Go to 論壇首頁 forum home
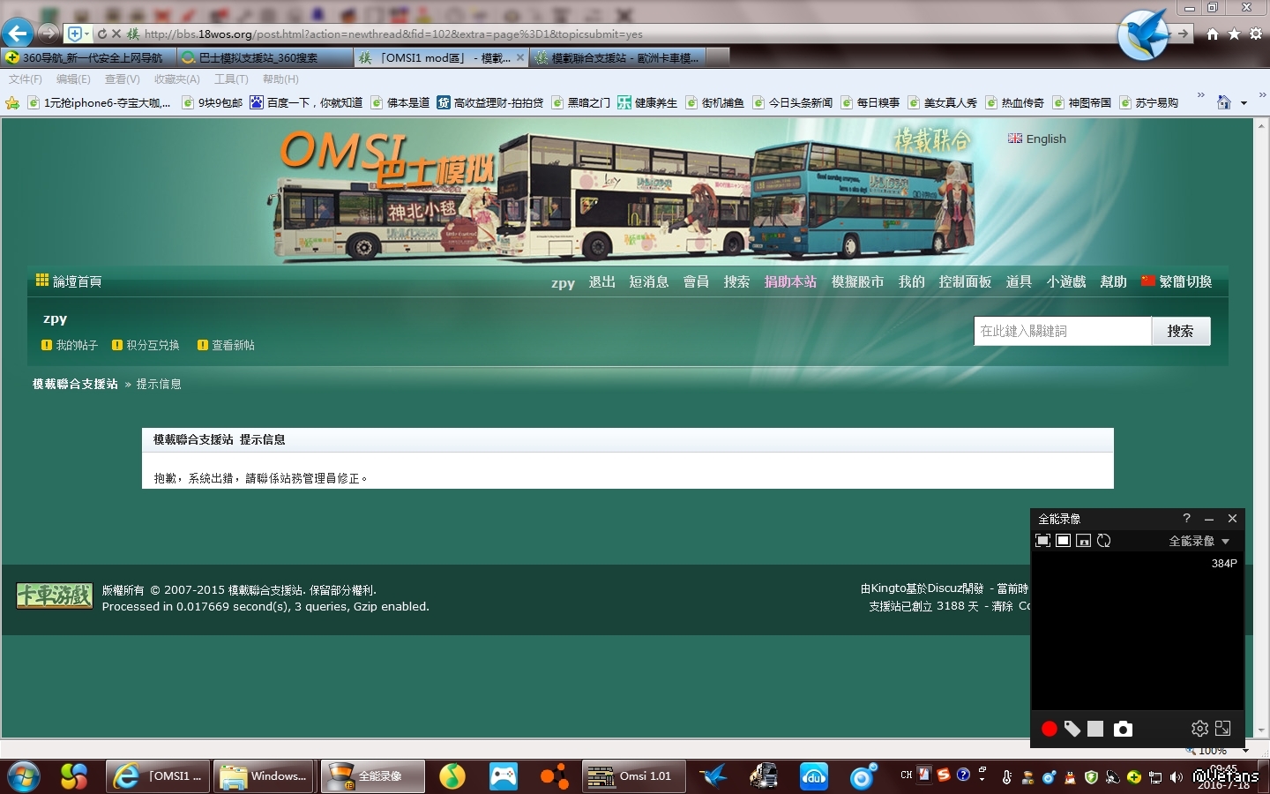This screenshot has width=1270, height=794. point(69,281)
